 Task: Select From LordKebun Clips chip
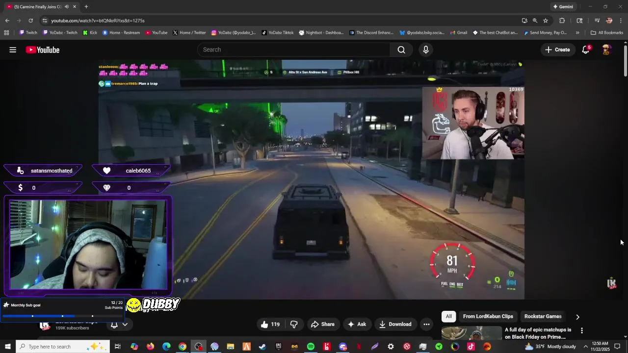click(x=488, y=316)
